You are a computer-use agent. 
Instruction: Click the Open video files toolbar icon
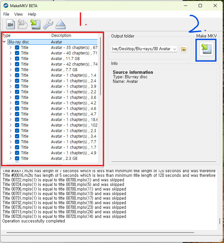pos(10,24)
